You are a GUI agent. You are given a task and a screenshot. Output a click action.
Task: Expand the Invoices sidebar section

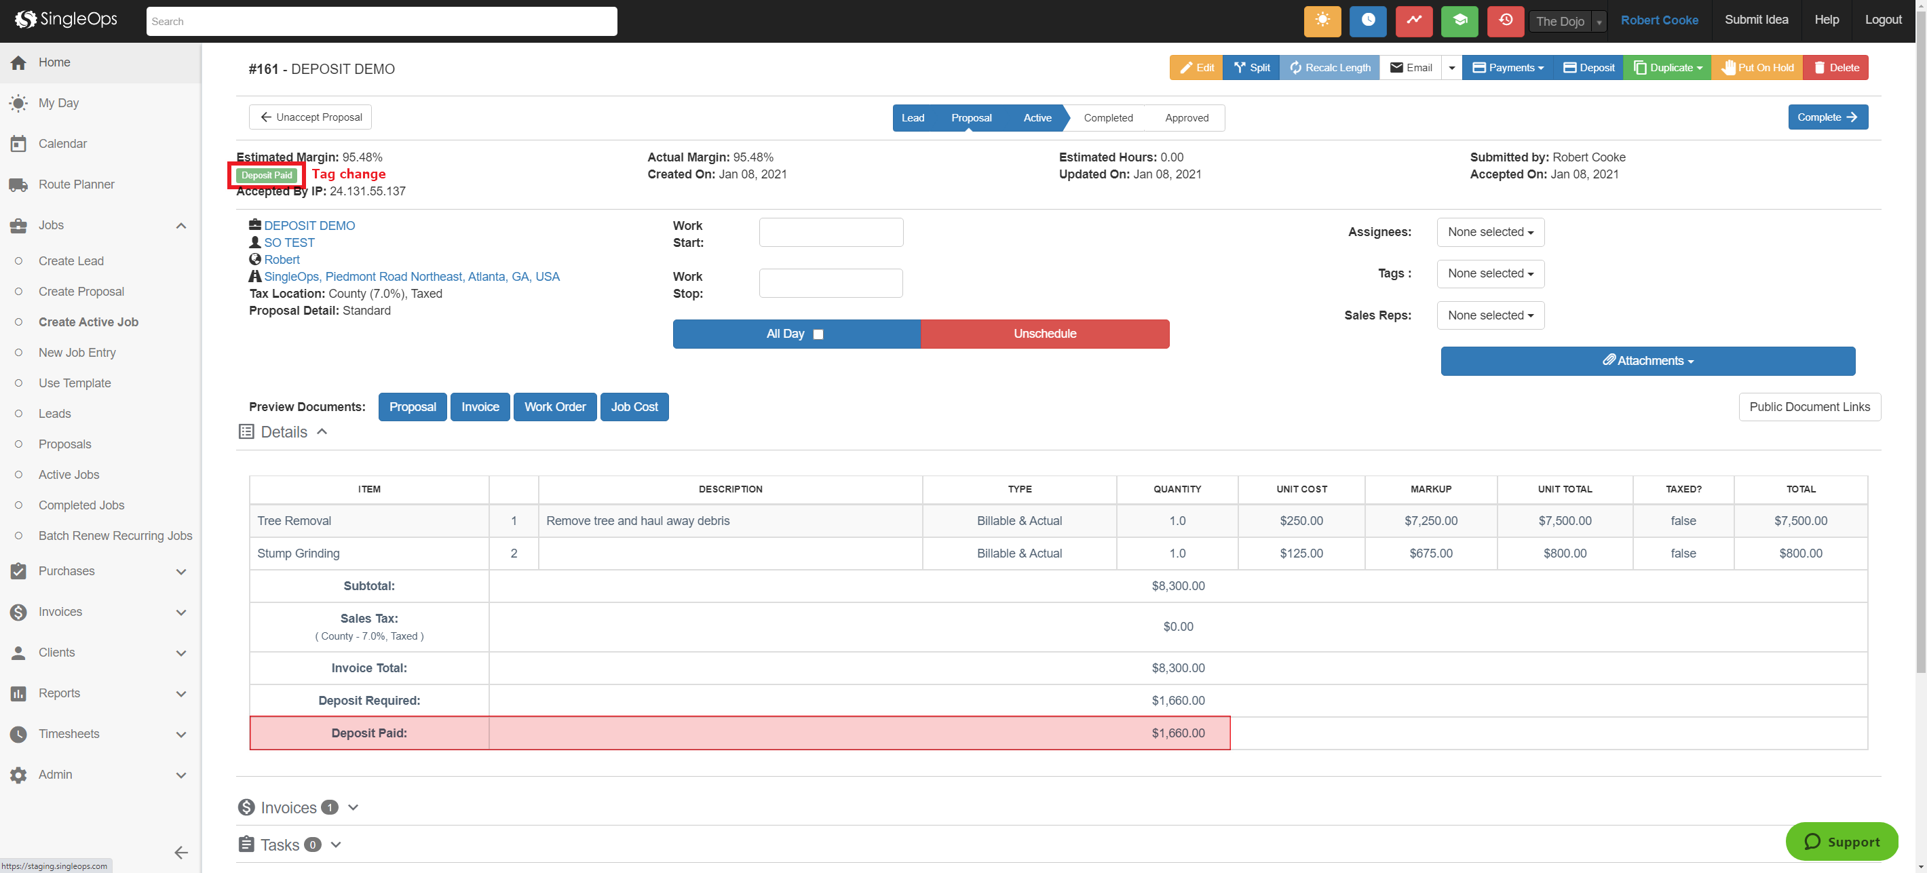[x=181, y=612]
